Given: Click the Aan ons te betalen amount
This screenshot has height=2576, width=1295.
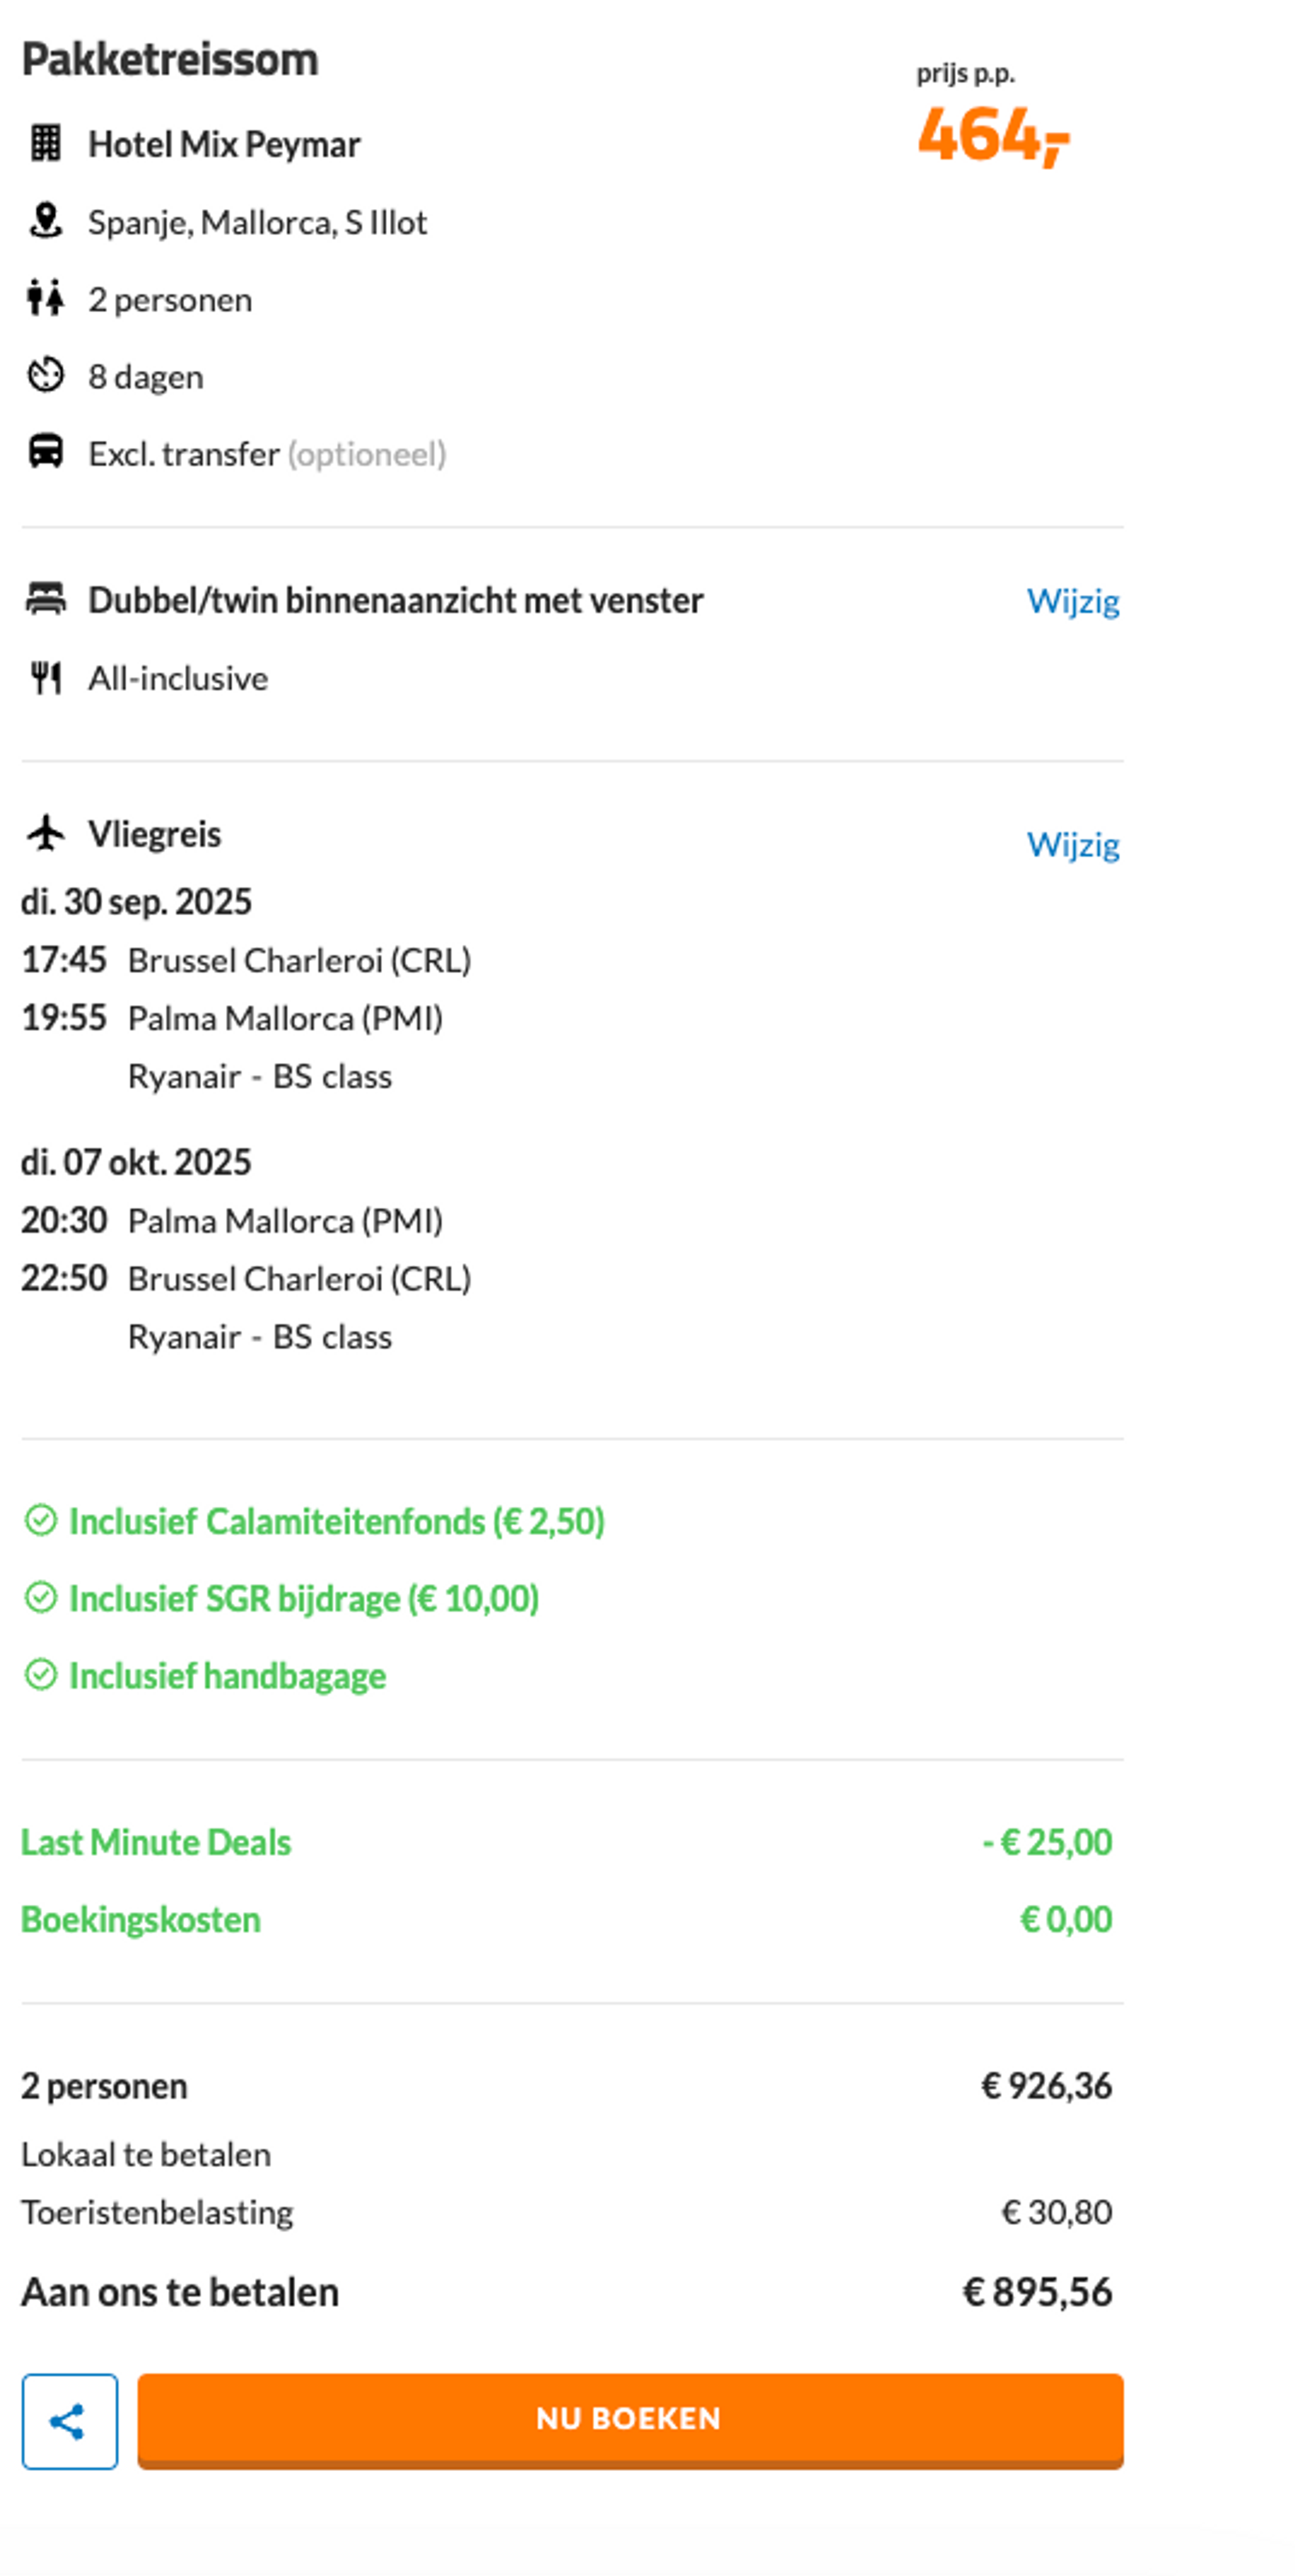Looking at the screenshot, I should [x=1037, y=2292].
